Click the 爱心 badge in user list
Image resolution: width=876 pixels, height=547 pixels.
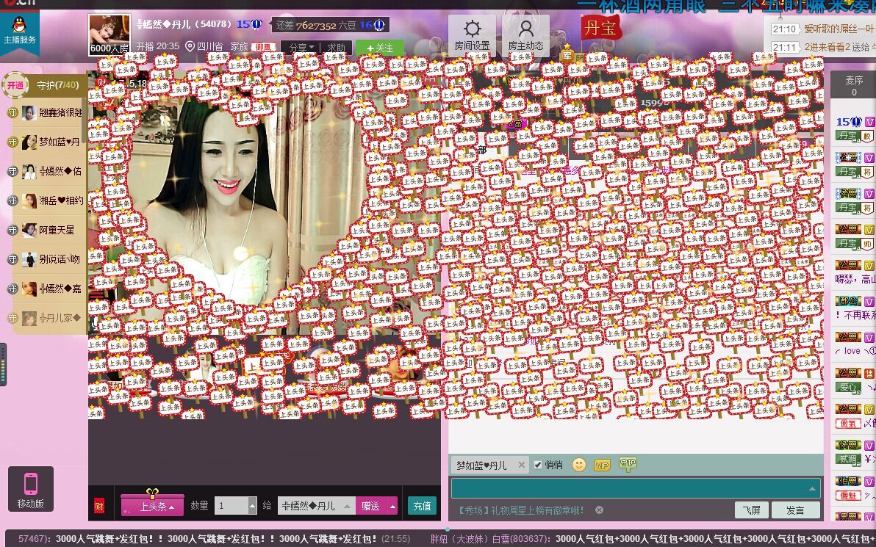[x=847, y=387]
